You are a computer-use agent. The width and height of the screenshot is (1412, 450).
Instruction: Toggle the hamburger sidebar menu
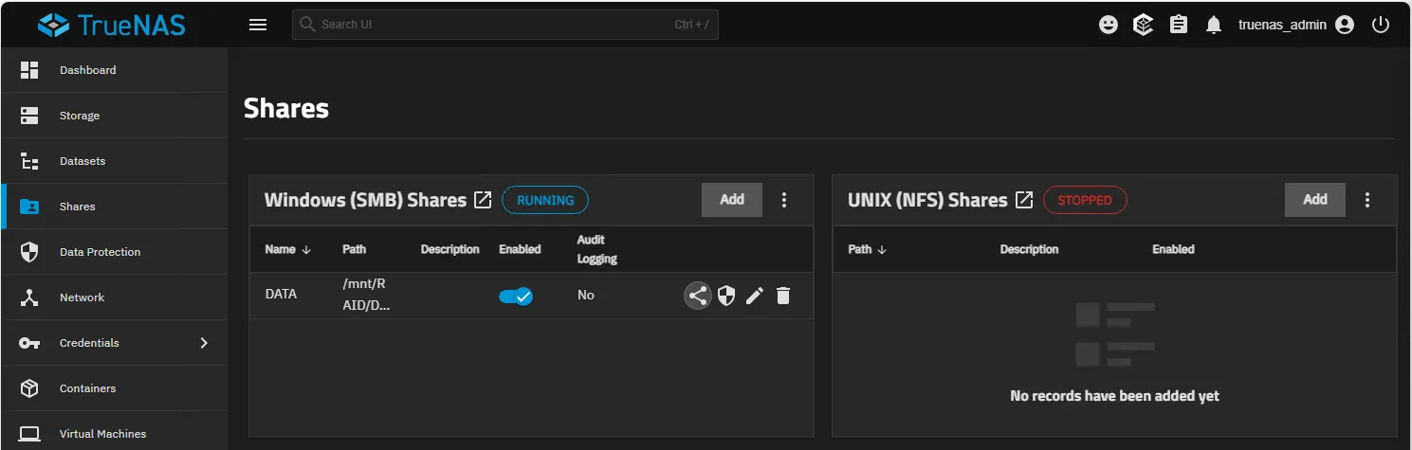pyautogui.click(x=258, y=25)
